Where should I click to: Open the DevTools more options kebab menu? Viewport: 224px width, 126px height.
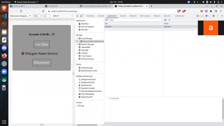pyautogui.click(x=218, y=16)
